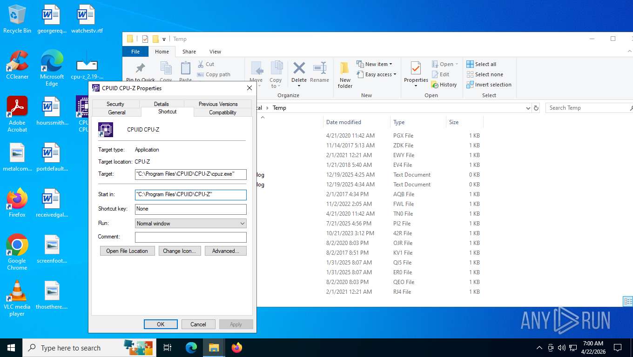Refresh the Temp folder view
The image size is (633, 357).
[x=536, y=108]
